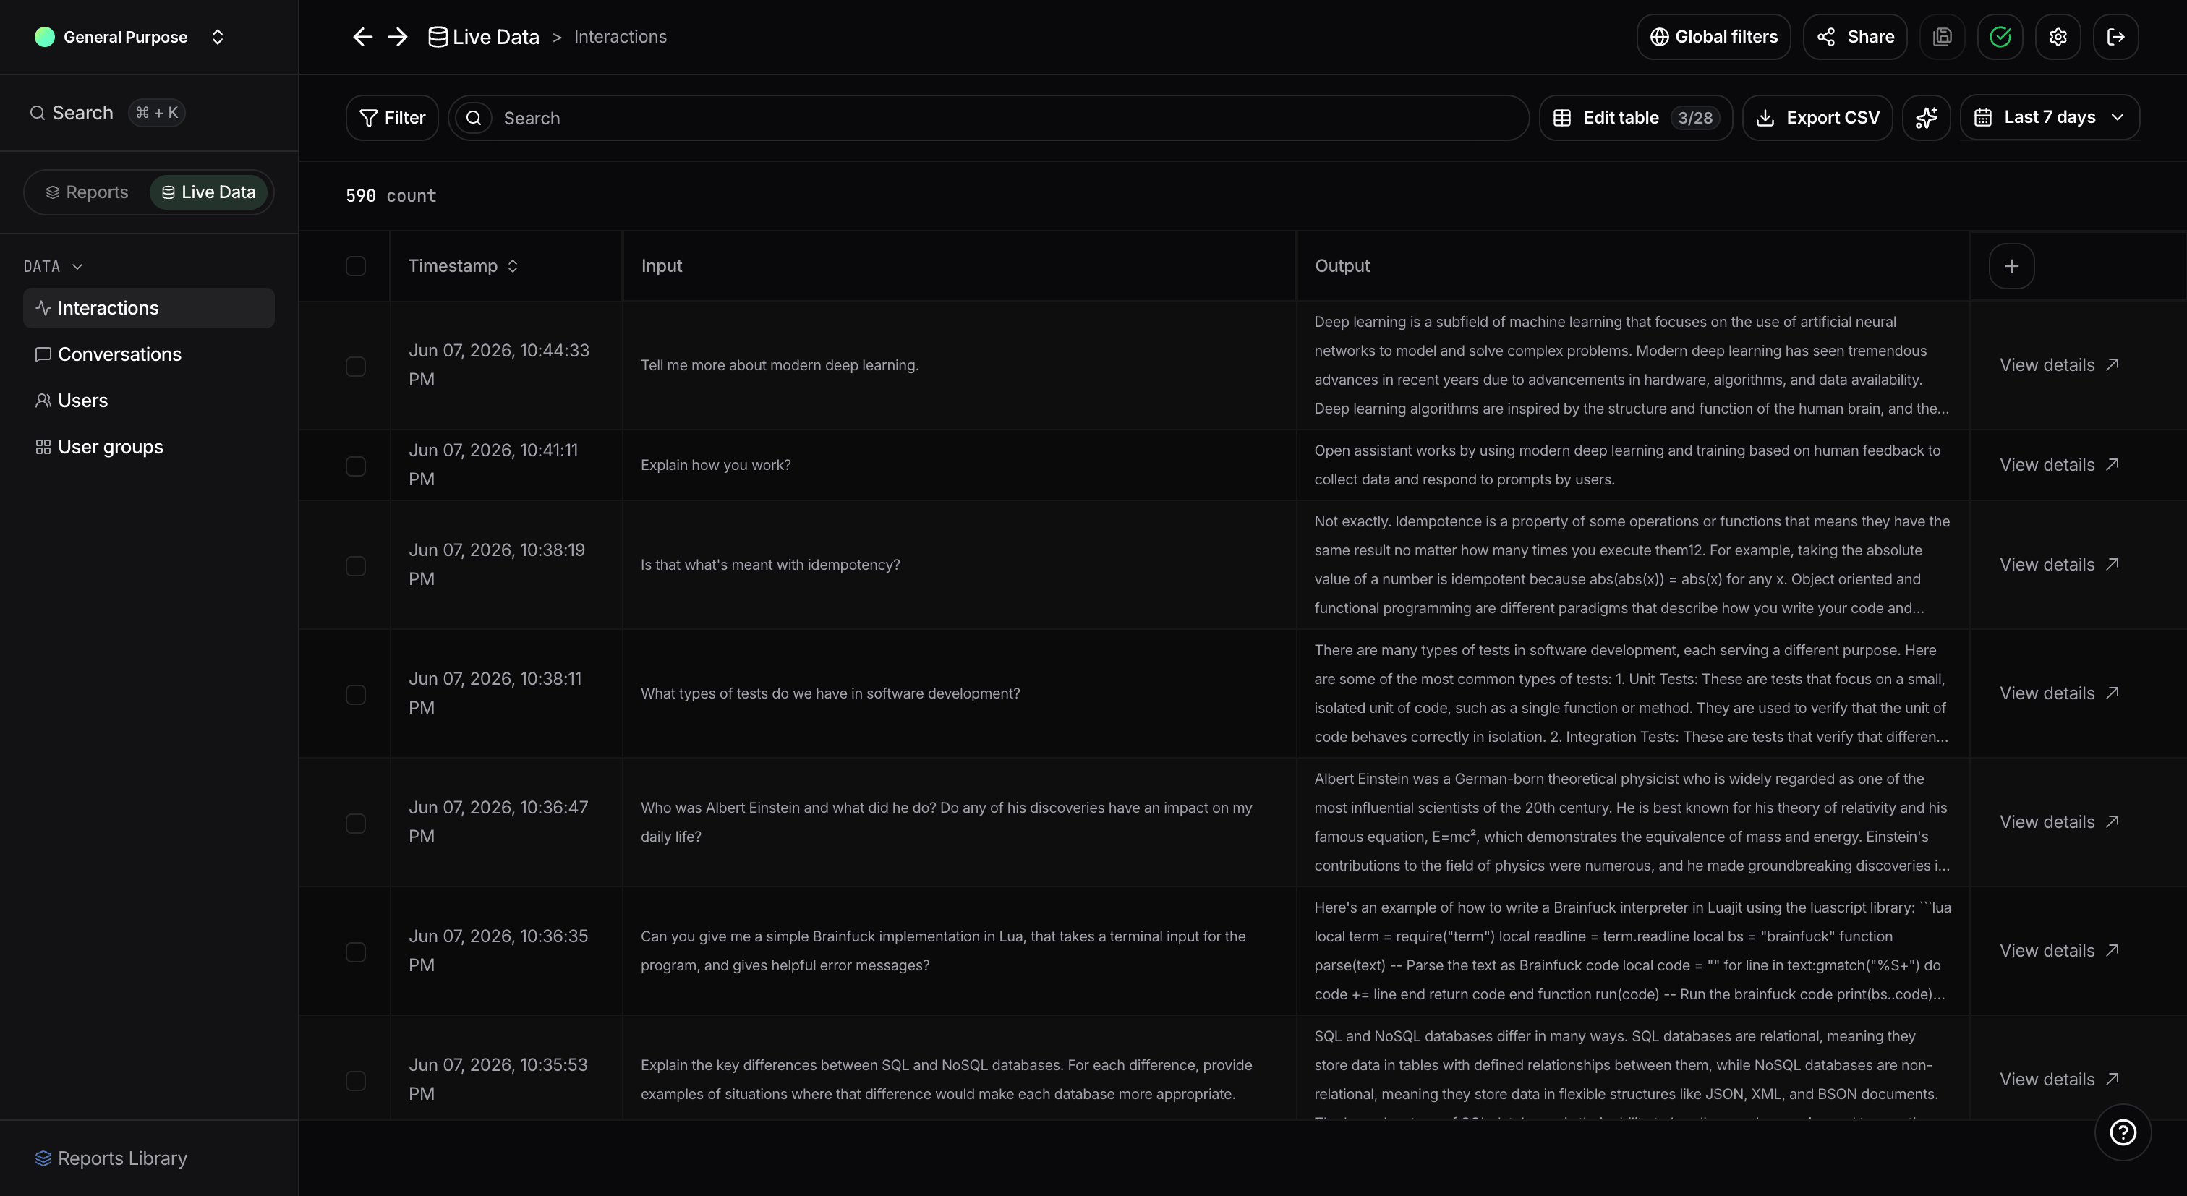This screenshot has width=2187, height=1196.
Task: Click Export CSV button
Action: click(x=1817, y=117)
